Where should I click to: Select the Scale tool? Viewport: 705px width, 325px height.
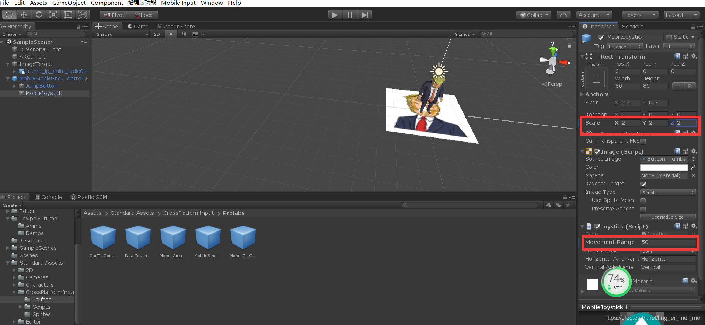(53, 15)
